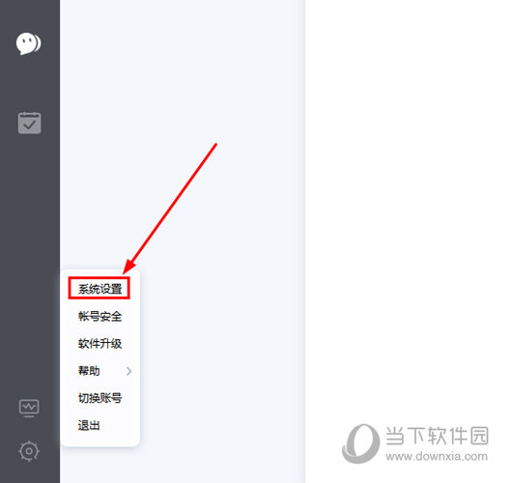Expand the chevron arrow beside 帮助
The width and height of the screenshot is (510, 483).
pyautogui.click(x=129, y=371)
